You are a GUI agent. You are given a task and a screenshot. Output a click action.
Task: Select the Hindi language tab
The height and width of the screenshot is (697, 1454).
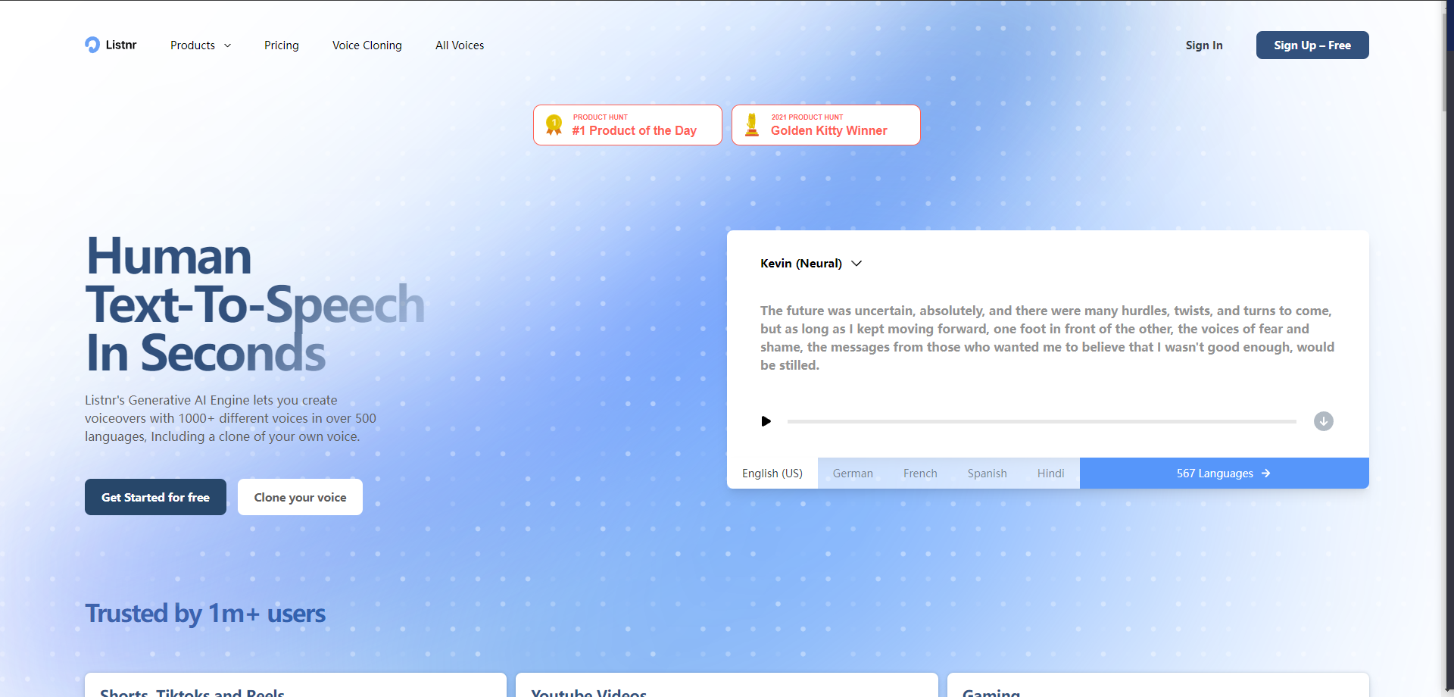[1050, 474]
